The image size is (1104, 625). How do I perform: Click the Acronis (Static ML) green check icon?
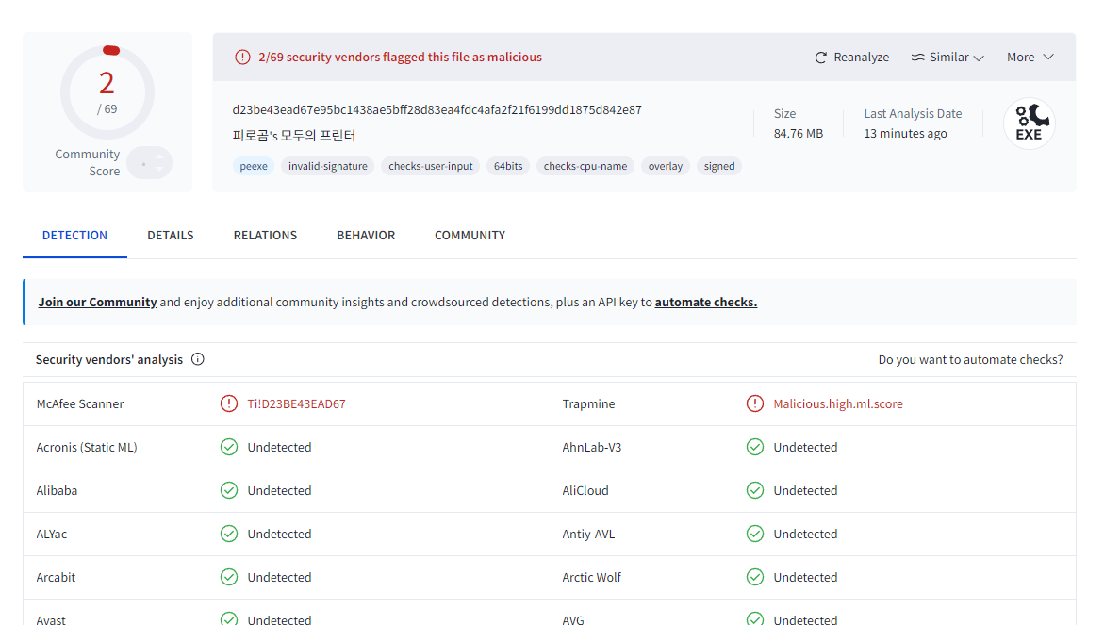229,448
